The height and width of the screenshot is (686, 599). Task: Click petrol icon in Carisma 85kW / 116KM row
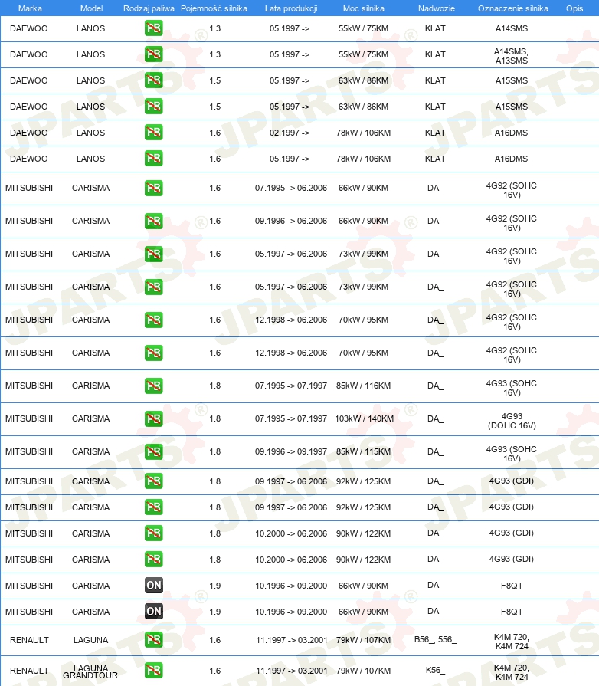pyautogui.click(x=153, y=386)
